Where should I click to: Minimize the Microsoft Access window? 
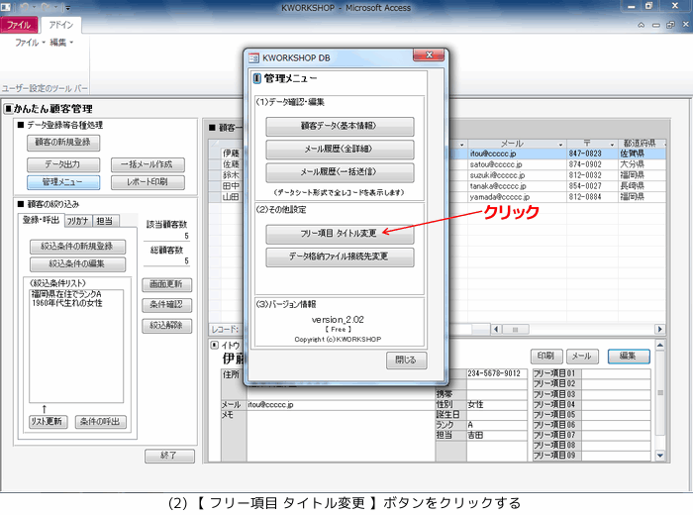[x=632, y=7]
